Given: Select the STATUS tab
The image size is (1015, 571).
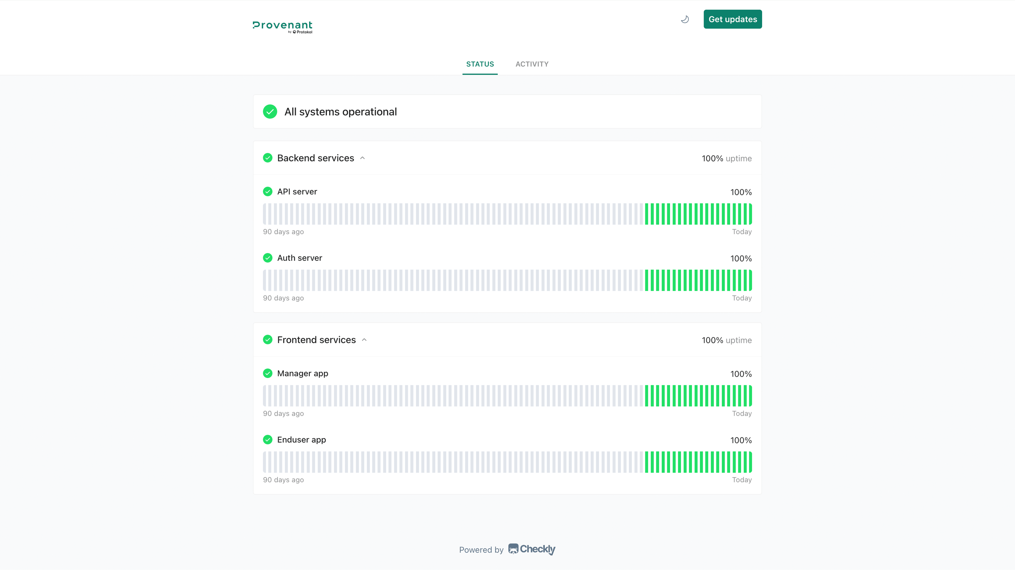Looking at the screenshot, I should point(480,64).
